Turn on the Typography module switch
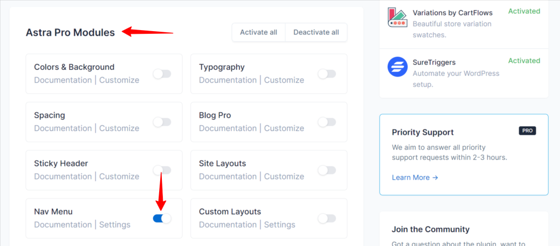 click(327, 74)
